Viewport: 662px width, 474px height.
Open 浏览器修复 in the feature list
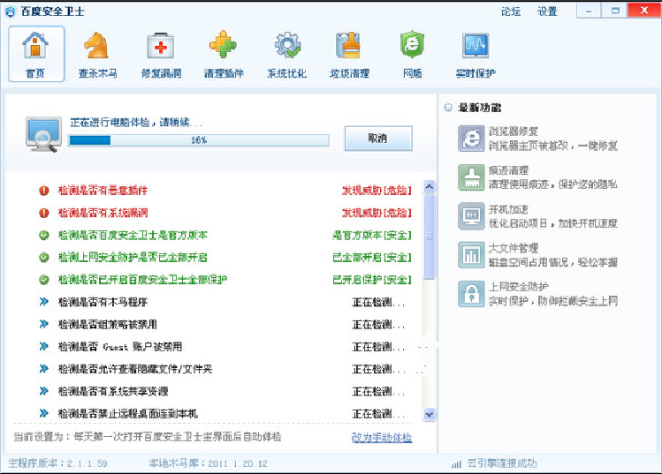pyautogui.click(x=537, y=138)
